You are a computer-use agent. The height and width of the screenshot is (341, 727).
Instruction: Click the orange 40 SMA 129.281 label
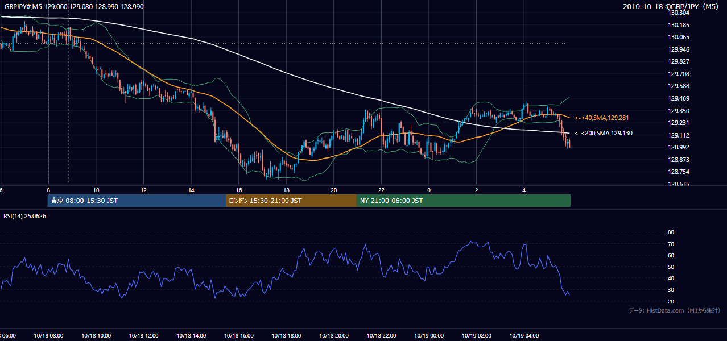click(x=601, y=118)
